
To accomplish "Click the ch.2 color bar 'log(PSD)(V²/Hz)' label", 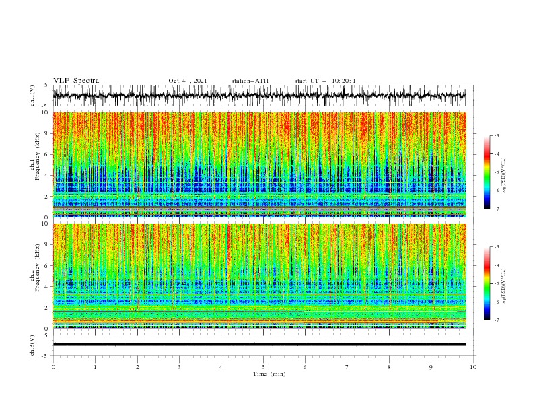I will (x=504, y=287).
